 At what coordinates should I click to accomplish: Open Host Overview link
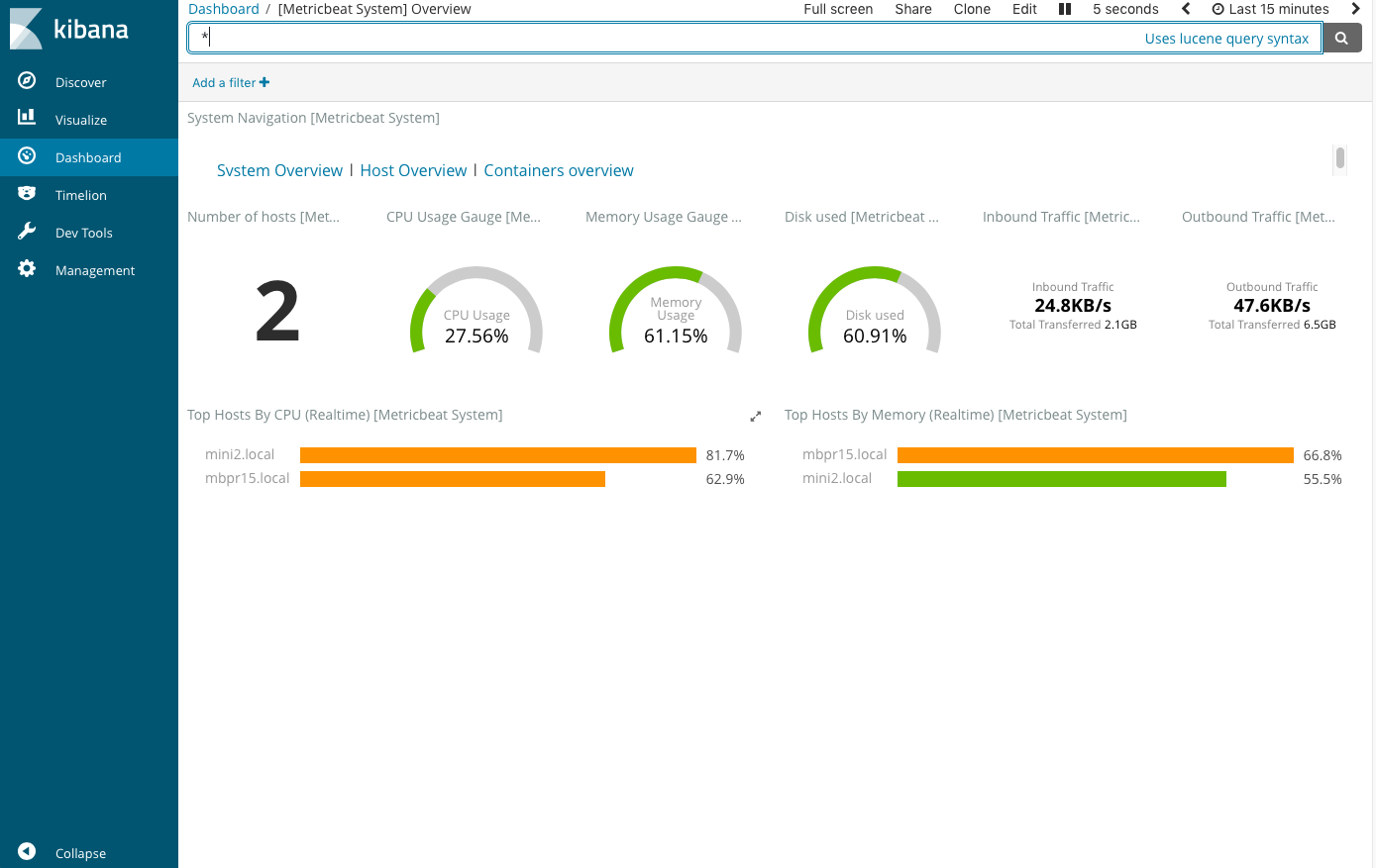click(x=413, y=170)
